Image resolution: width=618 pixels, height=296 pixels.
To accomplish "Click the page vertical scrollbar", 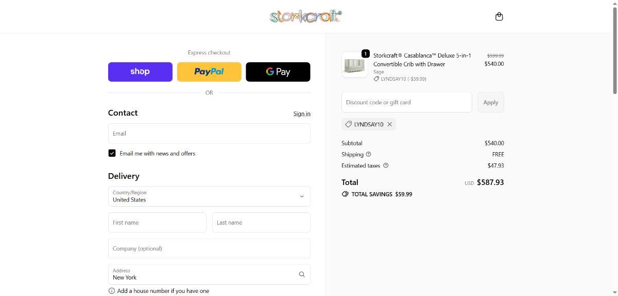I will [614, 51].
